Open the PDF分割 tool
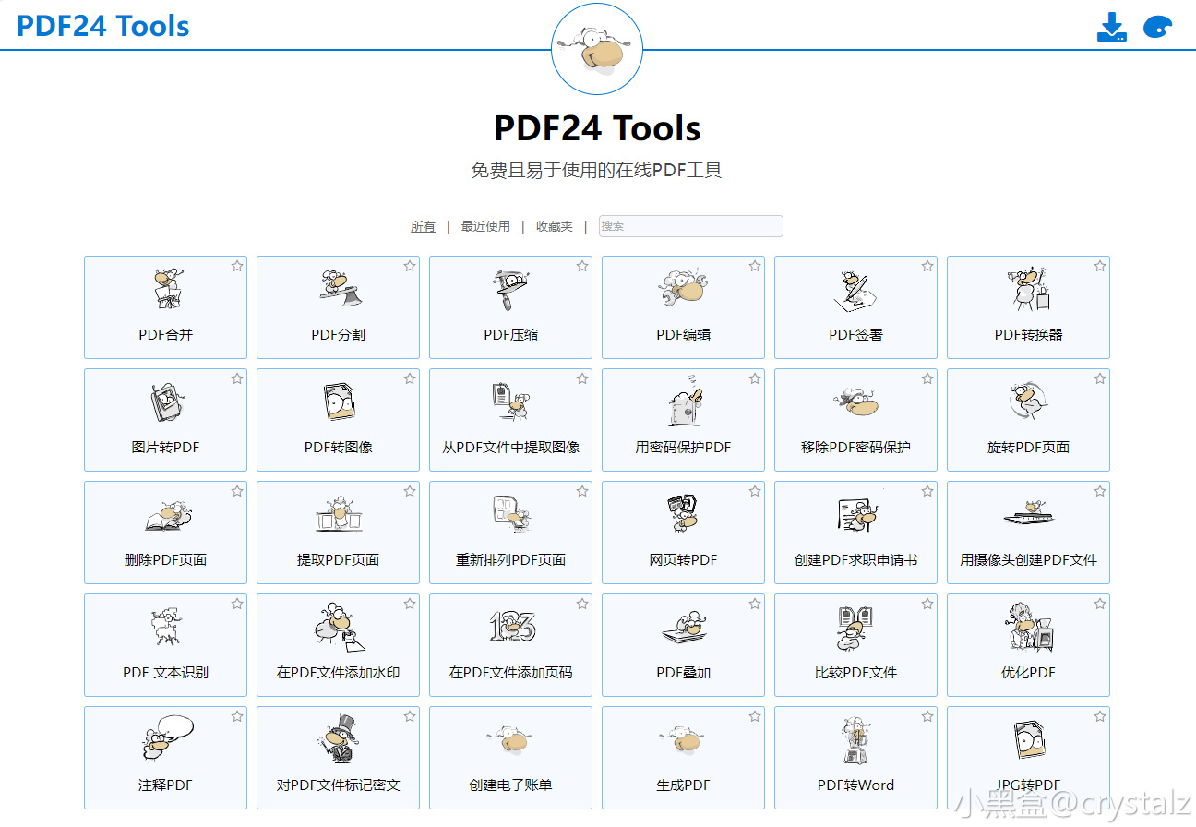This screenshot has width=1196, height=827. click(338, 307)
